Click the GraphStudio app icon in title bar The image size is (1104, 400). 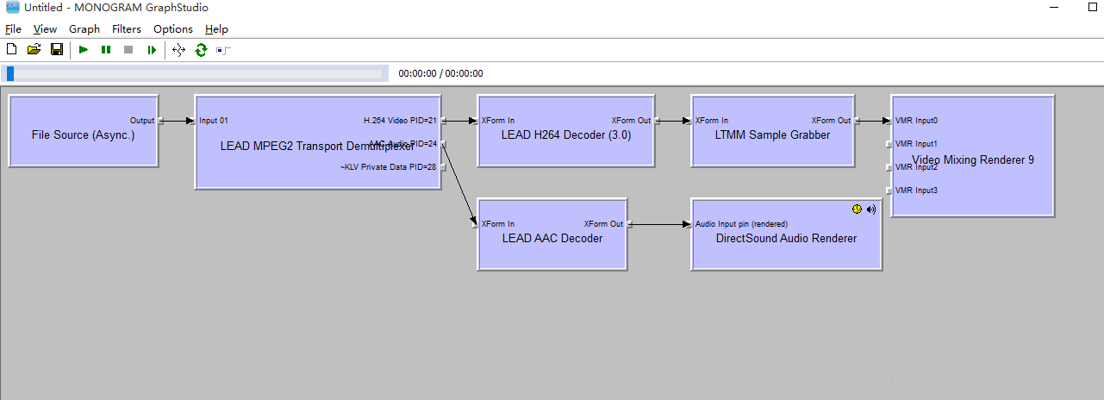(x=12, y=8)
